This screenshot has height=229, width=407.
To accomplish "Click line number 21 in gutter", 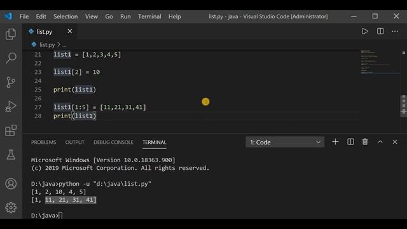I will 38,55.
